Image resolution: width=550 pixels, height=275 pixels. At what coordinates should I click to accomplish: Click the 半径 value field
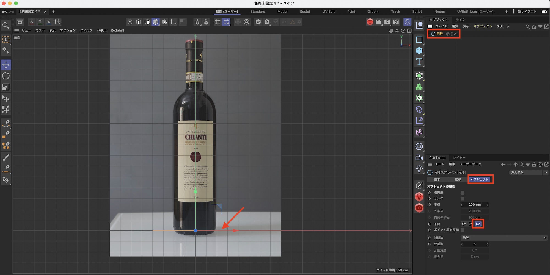pyautogui.click(x=475, y=205)
